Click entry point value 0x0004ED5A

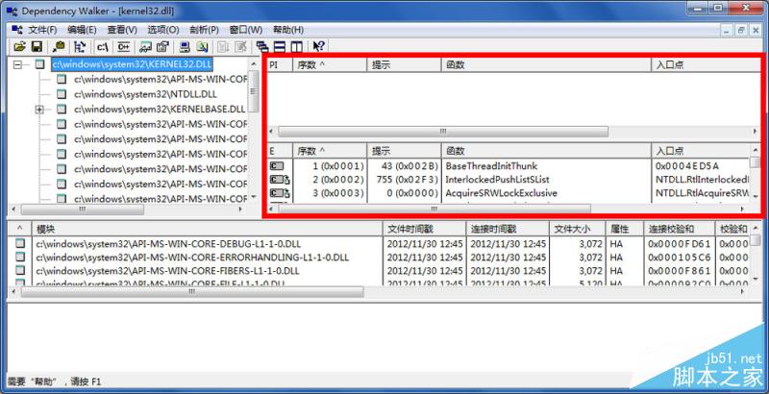pyautogui.click(x=686, y=165)
